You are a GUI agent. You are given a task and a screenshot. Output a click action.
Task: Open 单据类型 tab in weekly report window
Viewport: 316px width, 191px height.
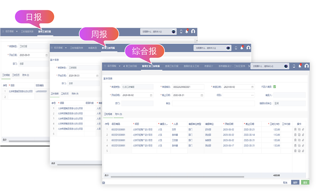(x=92, y=48)
